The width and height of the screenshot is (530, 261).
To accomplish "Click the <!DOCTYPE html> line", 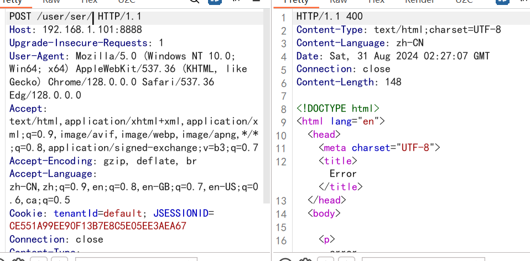I will [x=338, y=109].
